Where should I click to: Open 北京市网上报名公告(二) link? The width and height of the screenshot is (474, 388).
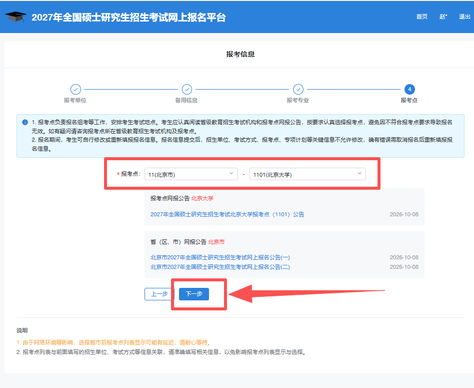(x=220, y=267)
